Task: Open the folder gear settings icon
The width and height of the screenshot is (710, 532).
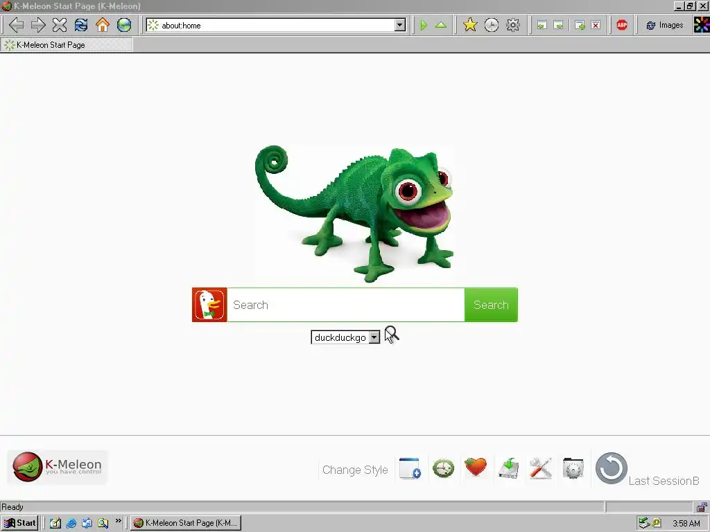Action: 573,468
